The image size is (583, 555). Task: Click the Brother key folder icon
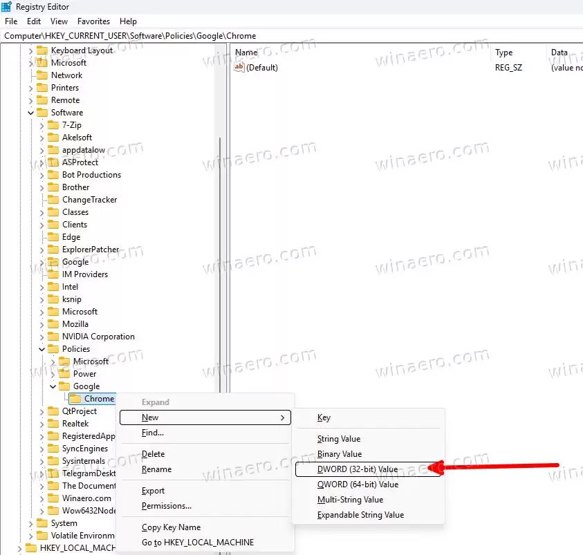pos(53,187)
